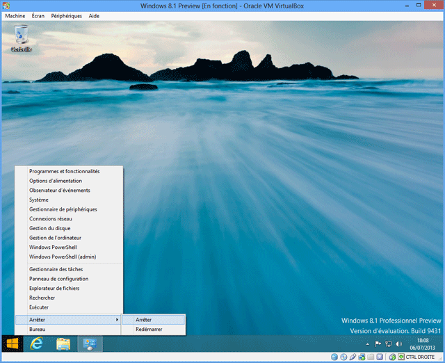Screen dimensions: 445x363
Task: Open the Machine menu
Action: pos(15,15)
